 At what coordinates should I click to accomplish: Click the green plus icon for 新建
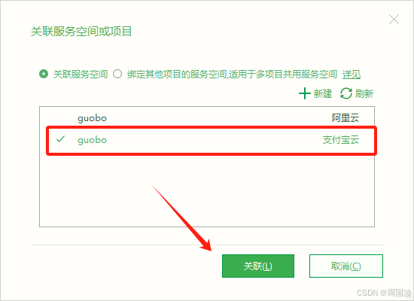[304, 93]
